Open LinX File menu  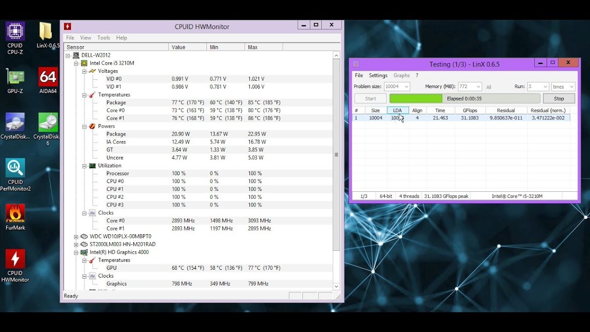tap(359, 76)
